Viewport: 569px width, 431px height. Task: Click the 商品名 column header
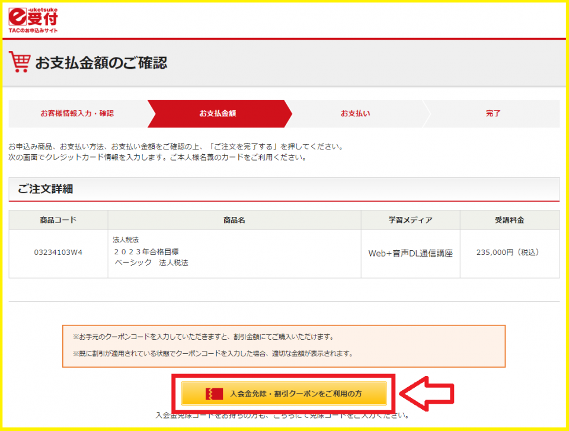pyautogui.click(x=234, y=220)
